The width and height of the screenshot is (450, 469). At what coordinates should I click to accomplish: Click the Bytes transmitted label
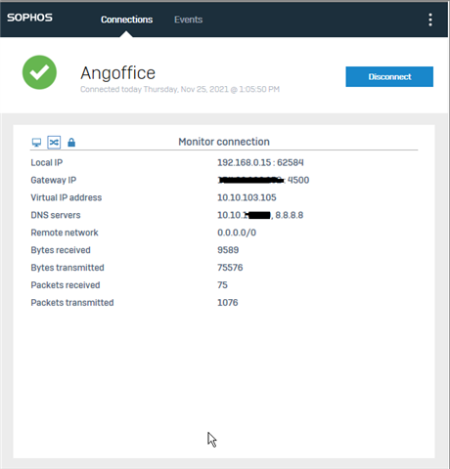[67, 268]
